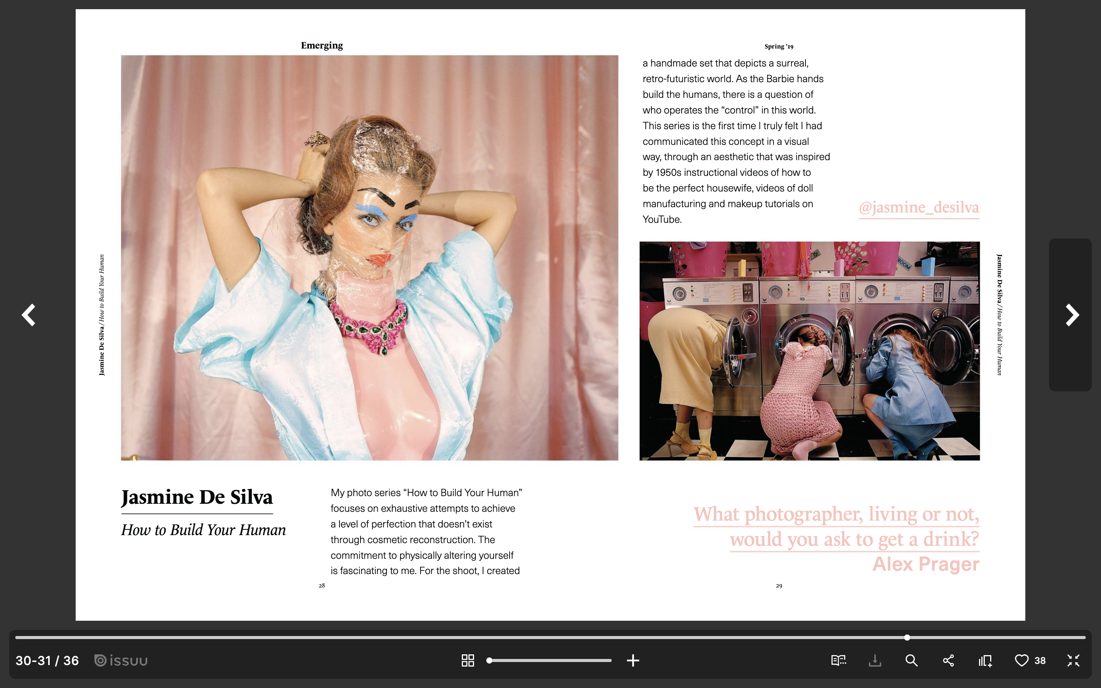Click the 'What photographer, living or not' question link
Screen dimensions: 1101x688
[836, 526]
